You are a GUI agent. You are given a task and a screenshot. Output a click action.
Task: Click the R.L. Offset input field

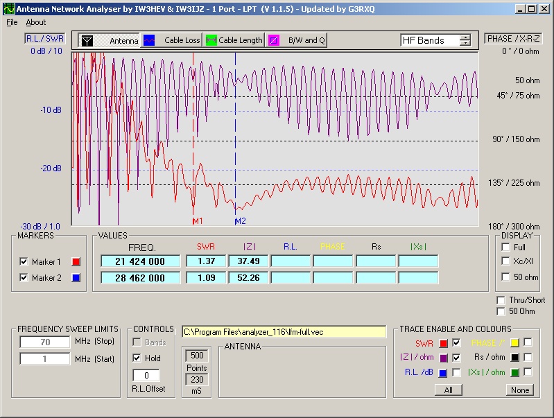[x=146, y=375]
